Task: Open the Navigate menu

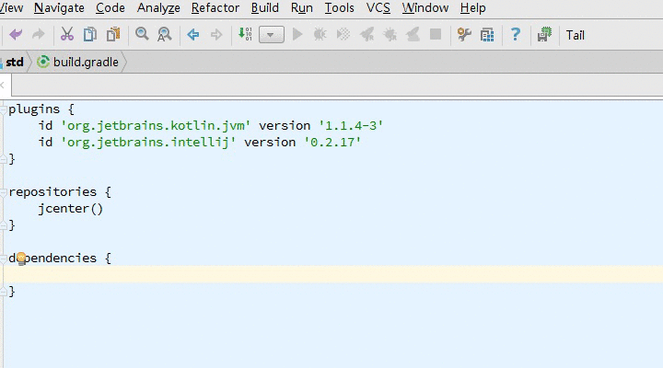Action: (59, 7)
